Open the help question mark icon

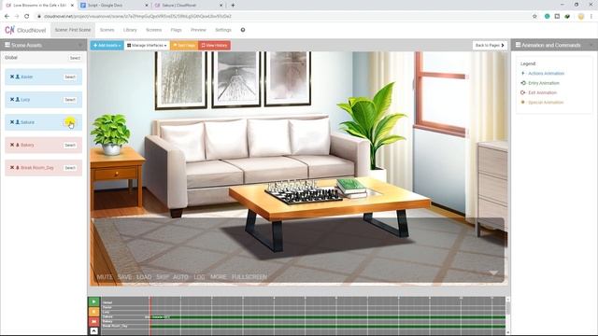click(243, 30)
